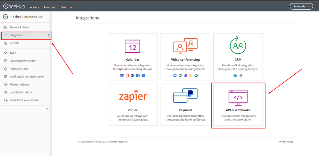Collapse the Tools section chevron
The height and width of the screenshot is (156, 319).
(x=5, y=53)
